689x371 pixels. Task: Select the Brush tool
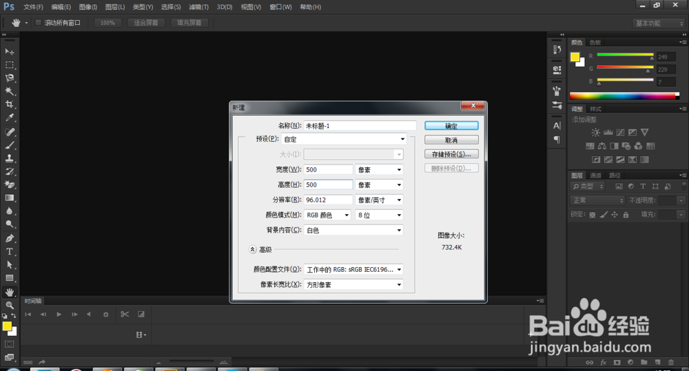(9, 145)
